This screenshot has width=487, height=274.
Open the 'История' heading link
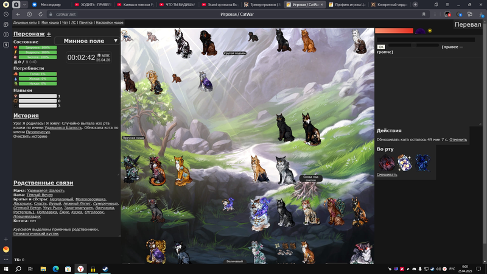[x=26, y=116]
